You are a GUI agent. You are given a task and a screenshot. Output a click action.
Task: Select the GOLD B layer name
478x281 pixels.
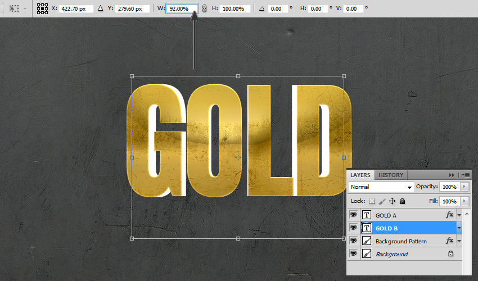click(x=386, y=229)
